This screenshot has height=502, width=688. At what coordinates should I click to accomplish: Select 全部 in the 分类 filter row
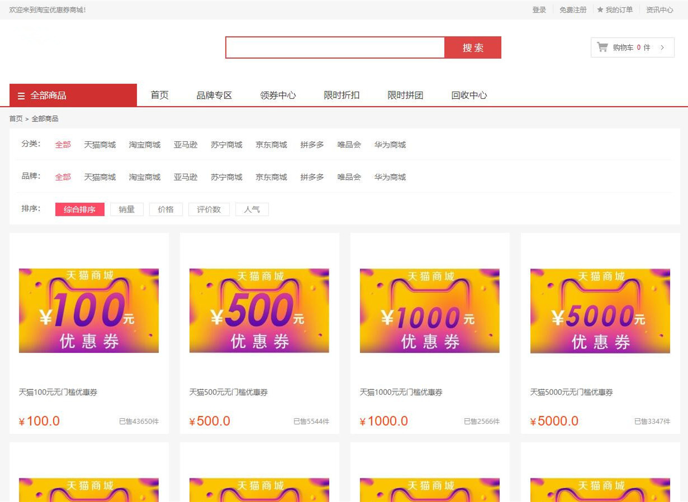tap(63, 145)
